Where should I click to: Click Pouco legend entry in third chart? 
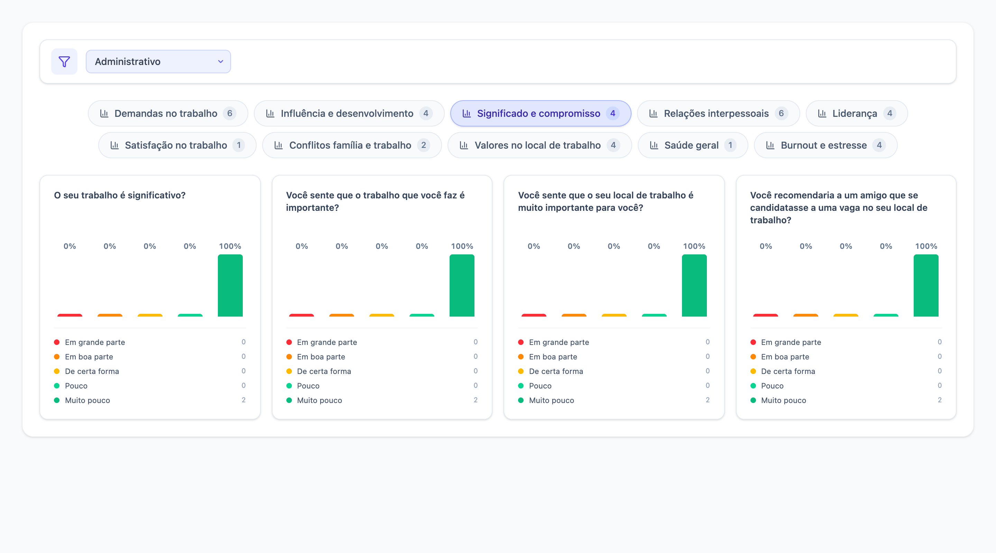point(540,386)
